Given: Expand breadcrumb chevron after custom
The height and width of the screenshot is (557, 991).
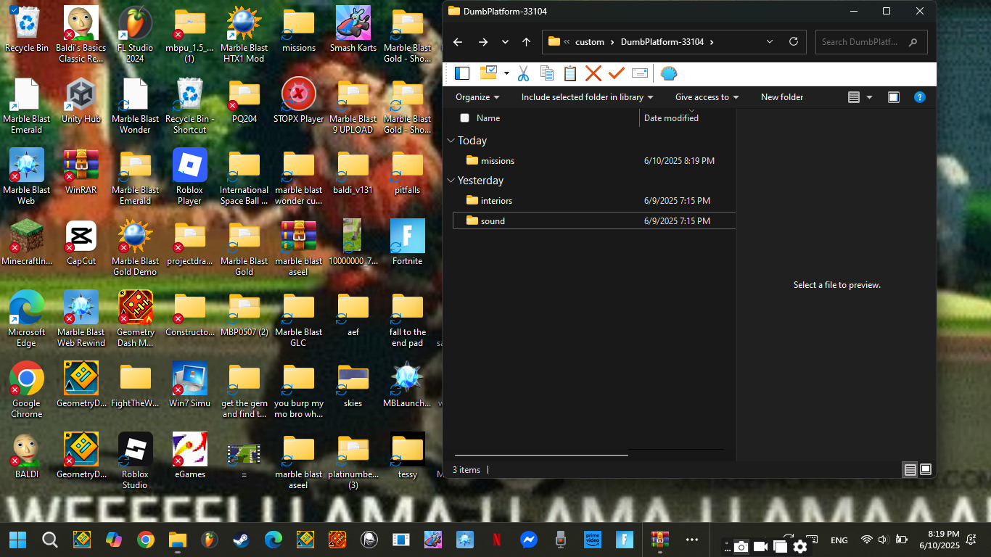Looking at the screenshot, I should (x=612, y=42).
